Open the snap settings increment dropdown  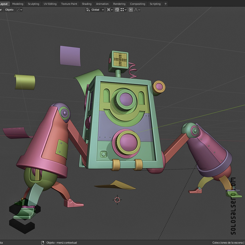point(123,10)
